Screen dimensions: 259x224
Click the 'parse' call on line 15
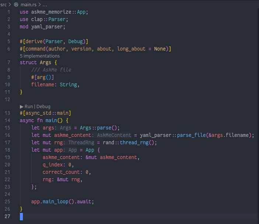pyautogui.click(x=104, y=128)
